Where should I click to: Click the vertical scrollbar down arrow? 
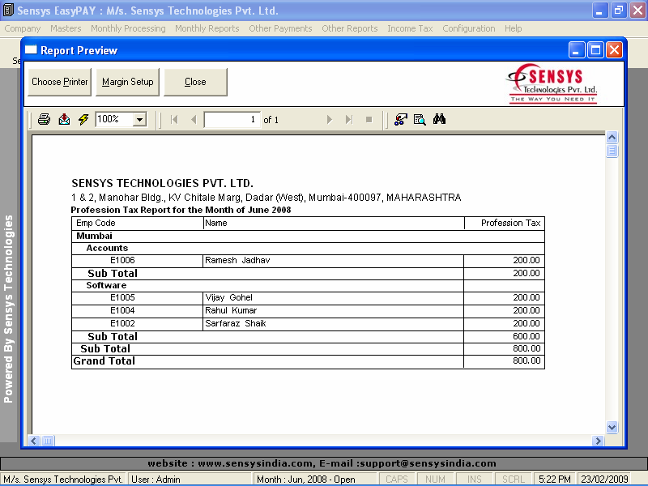tap(612, 428)
